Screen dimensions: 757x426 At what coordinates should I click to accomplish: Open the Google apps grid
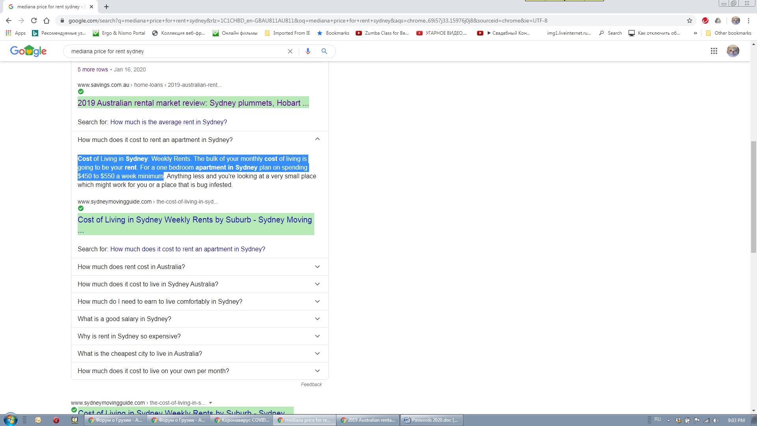click(x=714, y=51)
